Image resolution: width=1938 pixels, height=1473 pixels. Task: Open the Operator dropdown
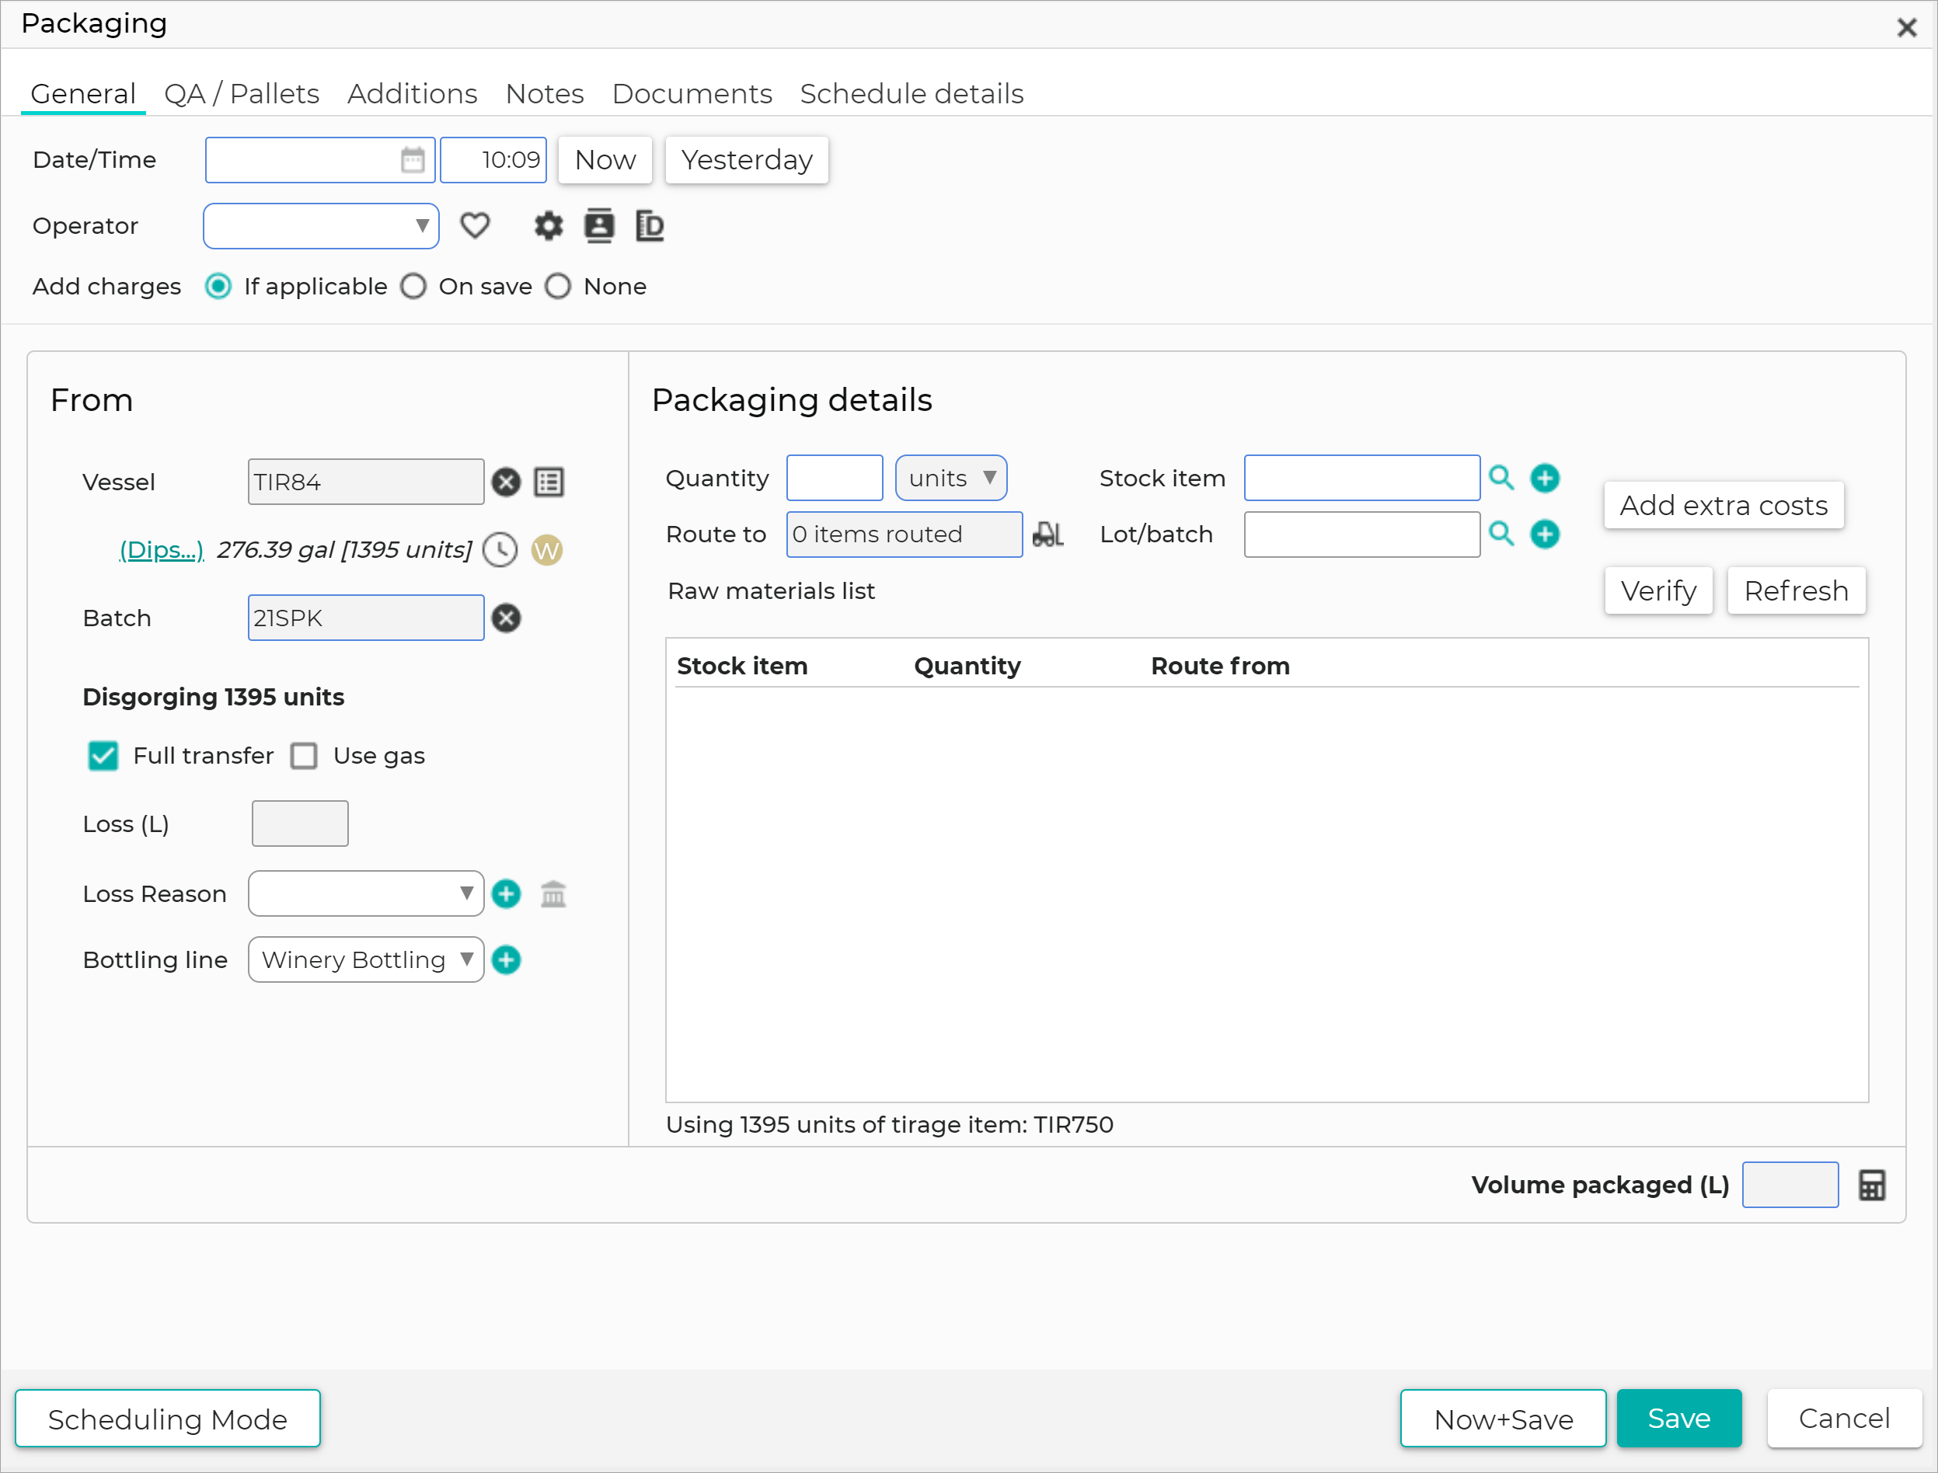click(x=321, y=226)
